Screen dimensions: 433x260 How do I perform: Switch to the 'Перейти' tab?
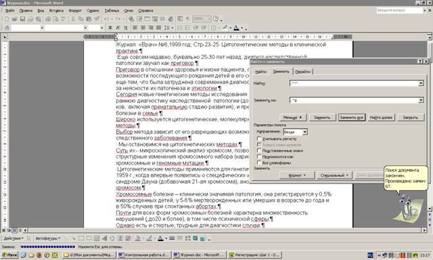tap(302, 72)
